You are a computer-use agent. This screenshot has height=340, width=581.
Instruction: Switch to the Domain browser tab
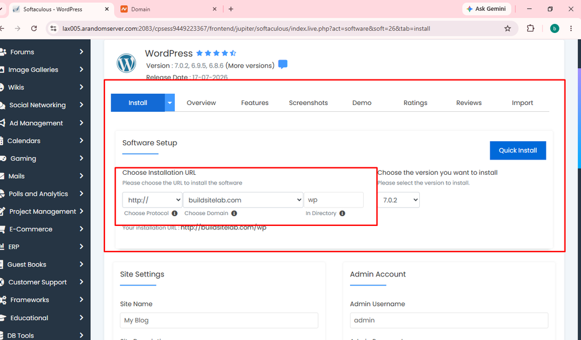pos(170,9)
